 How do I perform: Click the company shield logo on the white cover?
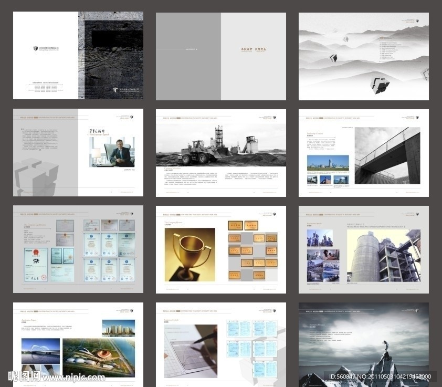(x=35, y=48)
